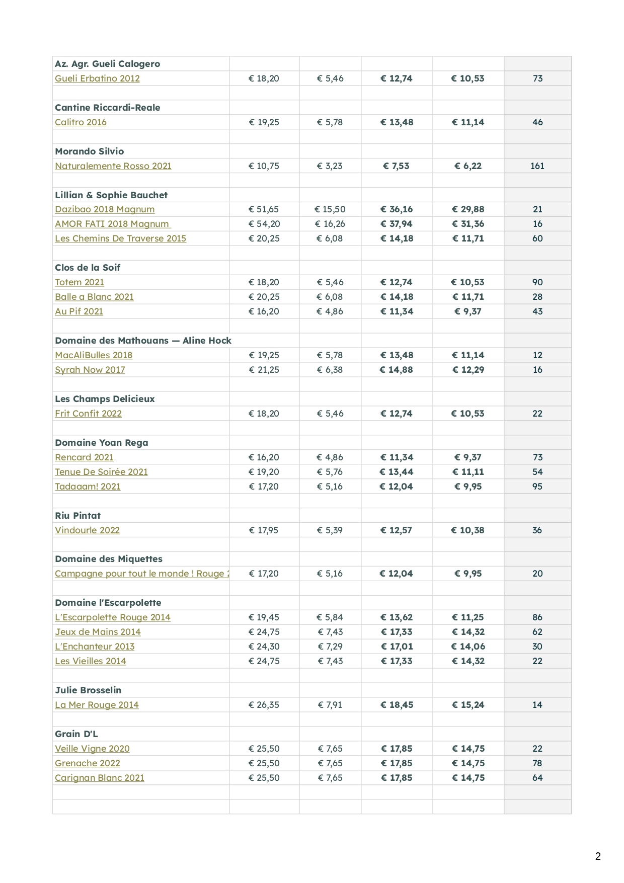
Task: Select stock quantity 161 for Naturalemente Rosso
Action: coord(537,166)
